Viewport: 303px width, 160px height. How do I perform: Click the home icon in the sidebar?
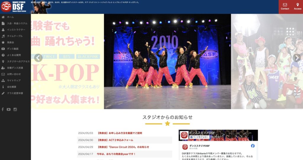click(3, 17)
